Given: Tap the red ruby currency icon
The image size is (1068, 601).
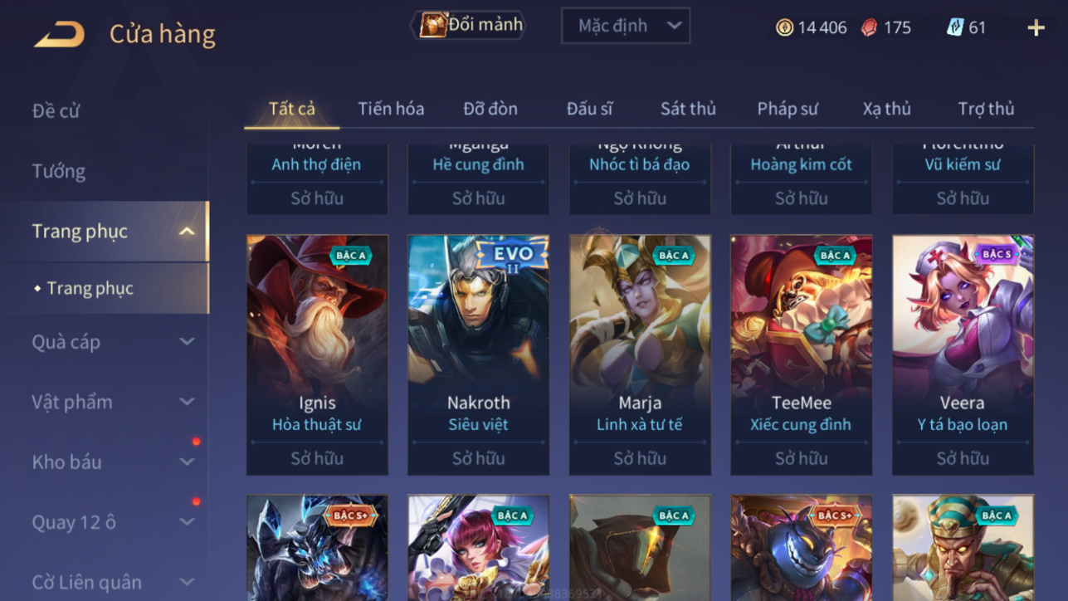Looking at the screenshot, I should 869,27.
